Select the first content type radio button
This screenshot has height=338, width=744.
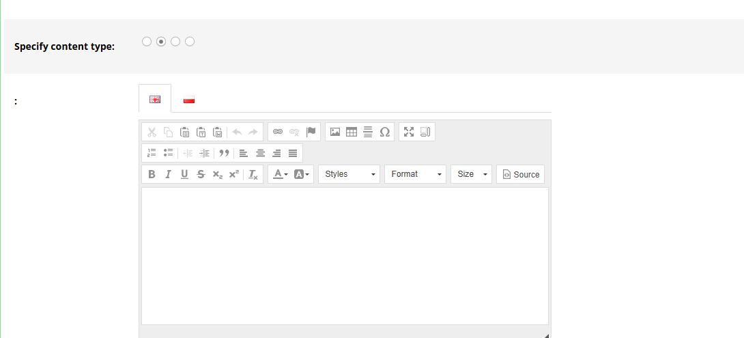(x=147, y=42)
